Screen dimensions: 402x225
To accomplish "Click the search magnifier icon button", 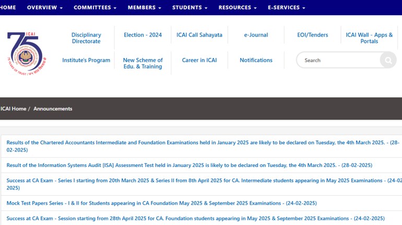I will (x=388, y=60).
